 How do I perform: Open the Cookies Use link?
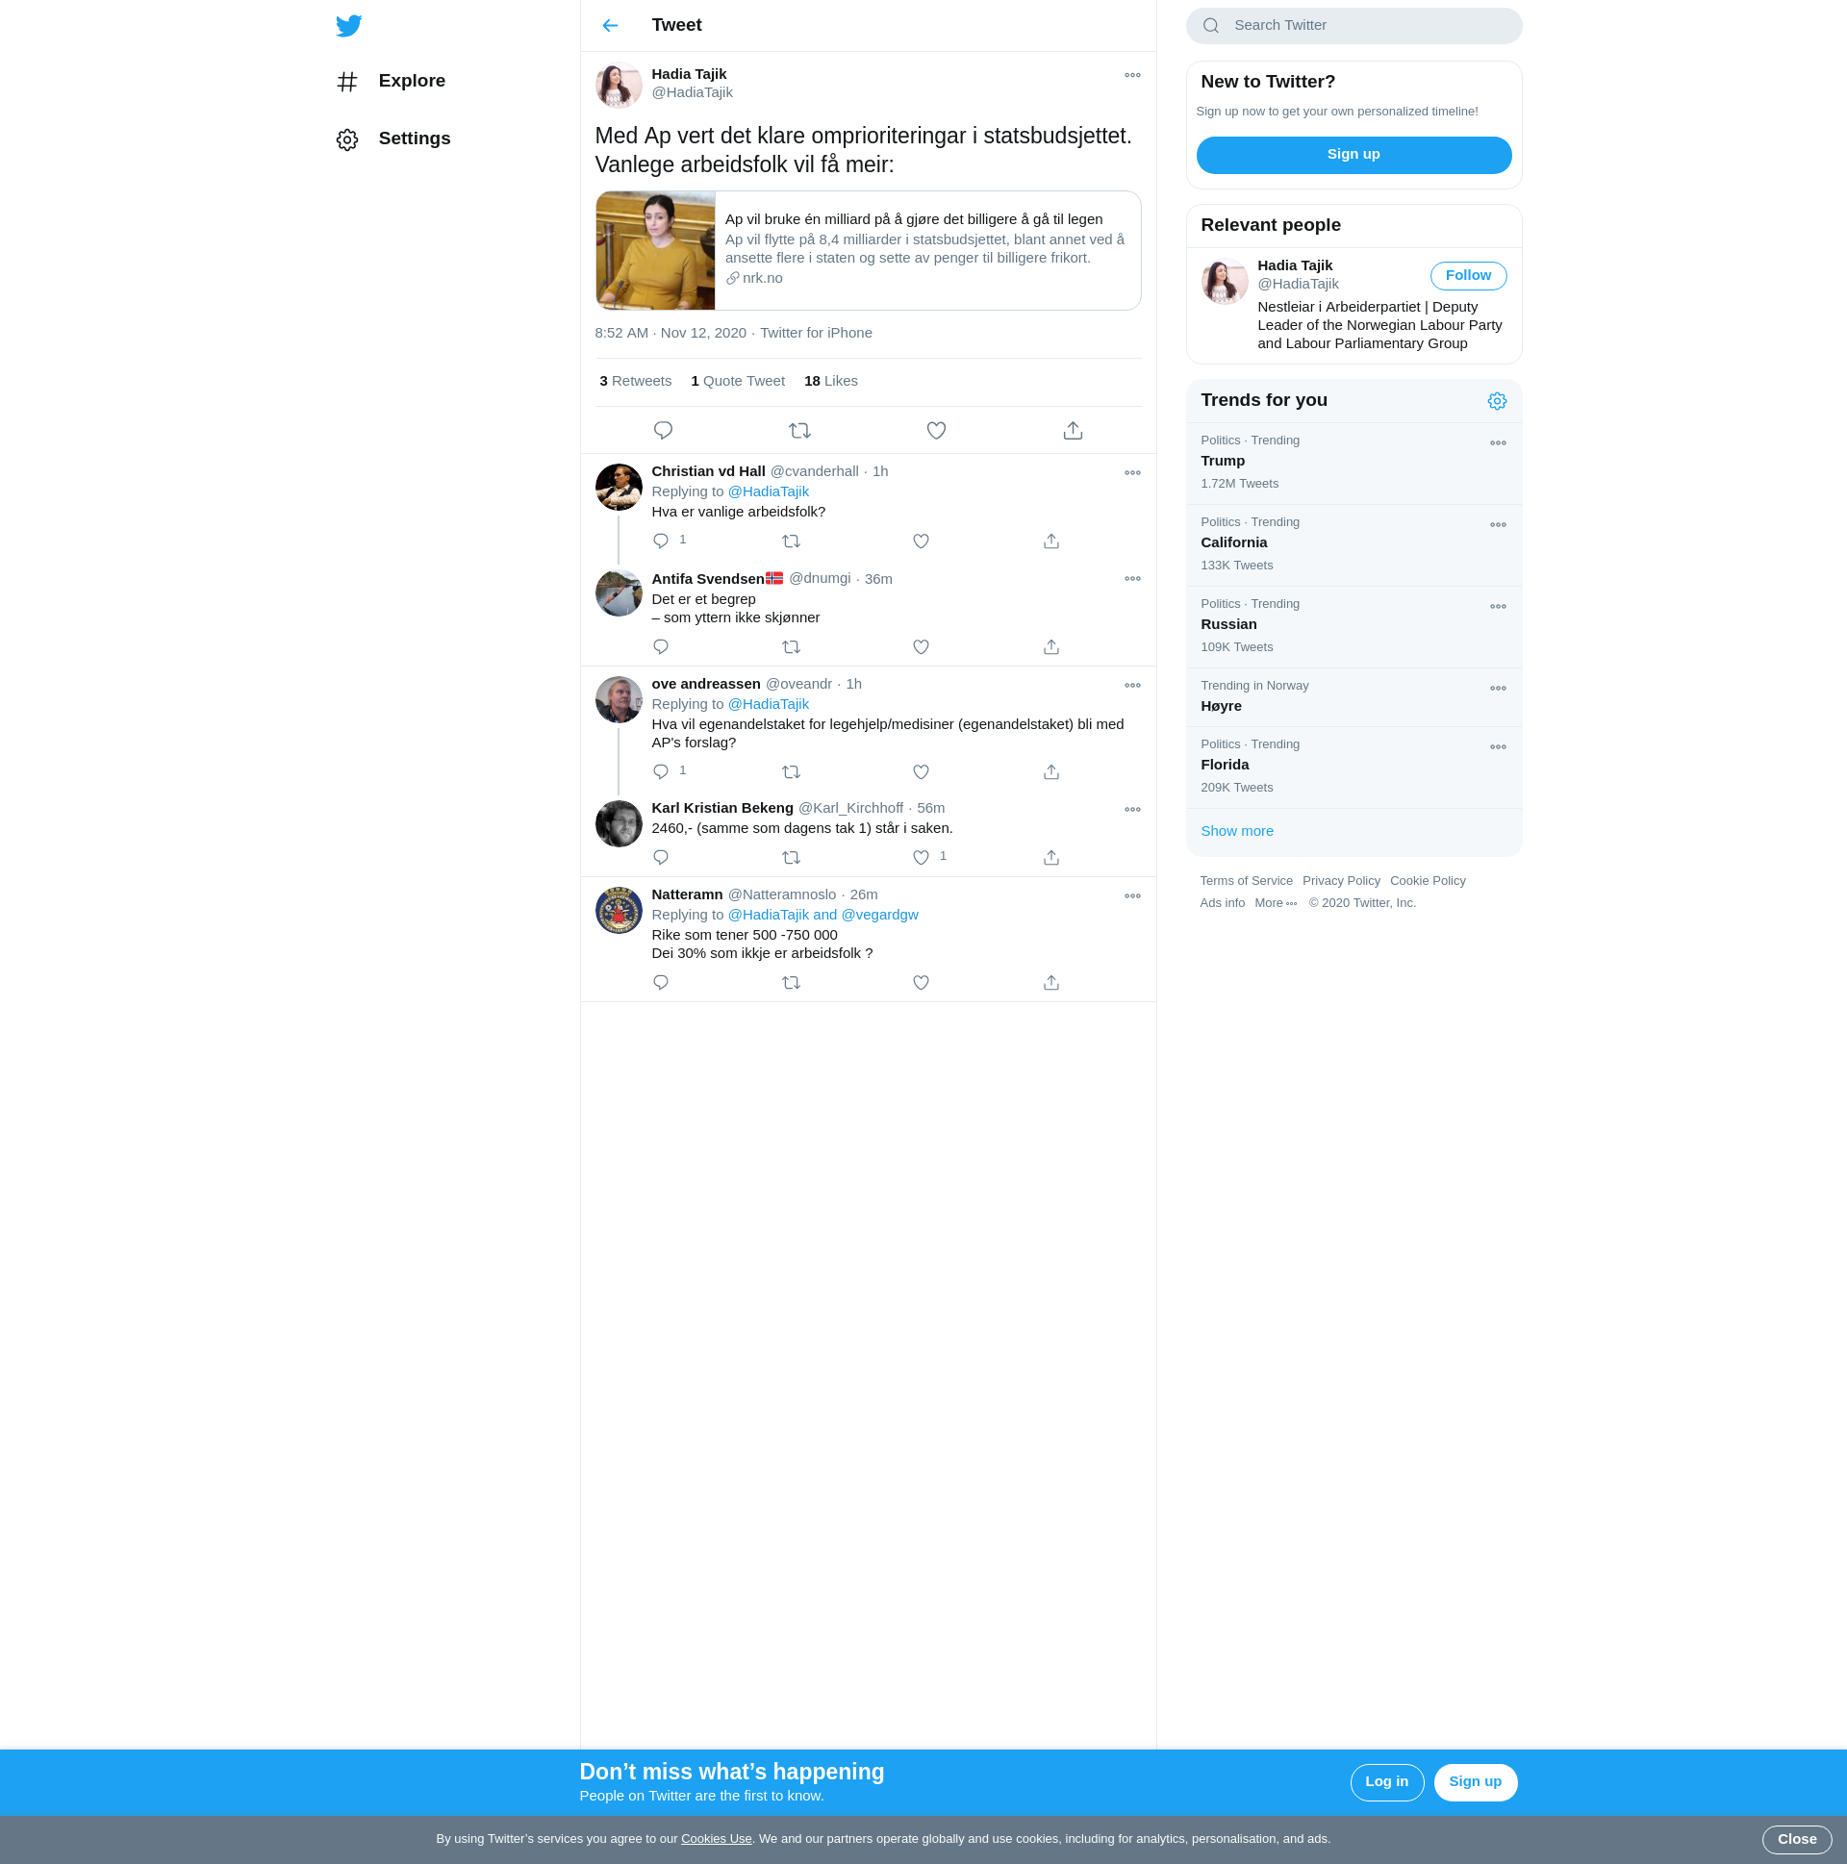click(716, 1839)
